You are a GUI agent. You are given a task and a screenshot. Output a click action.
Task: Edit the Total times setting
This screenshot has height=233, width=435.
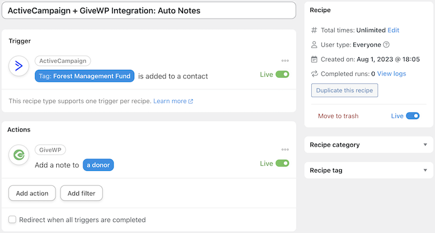pos(393,30)
